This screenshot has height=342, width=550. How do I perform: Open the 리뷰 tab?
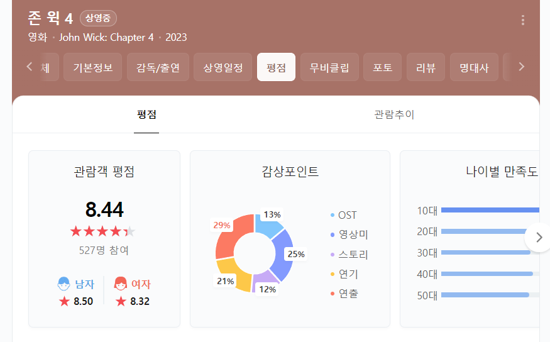pos(426,67)
